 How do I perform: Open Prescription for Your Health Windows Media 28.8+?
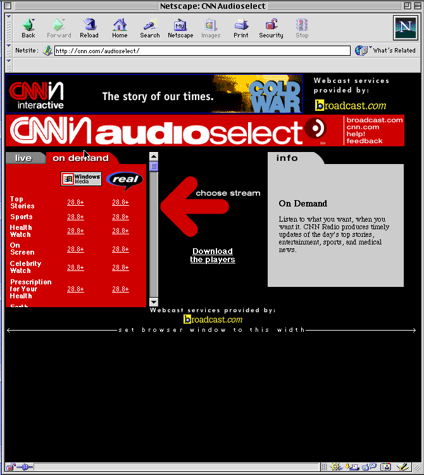coord(75,289)
